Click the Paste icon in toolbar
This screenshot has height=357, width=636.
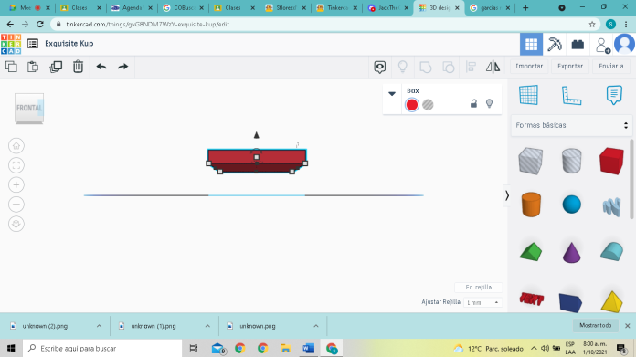33,67
